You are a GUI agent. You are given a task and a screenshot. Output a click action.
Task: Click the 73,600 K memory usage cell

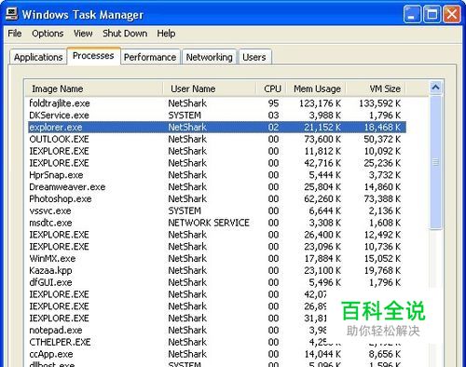pos(322,139)
